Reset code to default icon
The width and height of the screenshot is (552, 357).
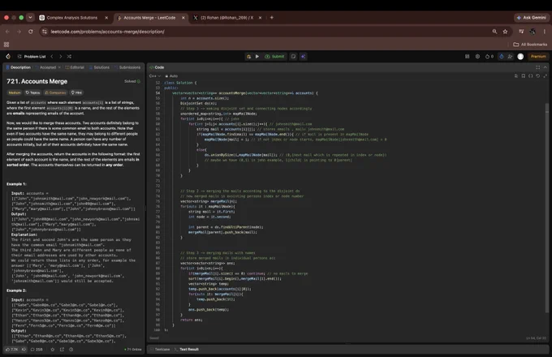coord(538,76)
